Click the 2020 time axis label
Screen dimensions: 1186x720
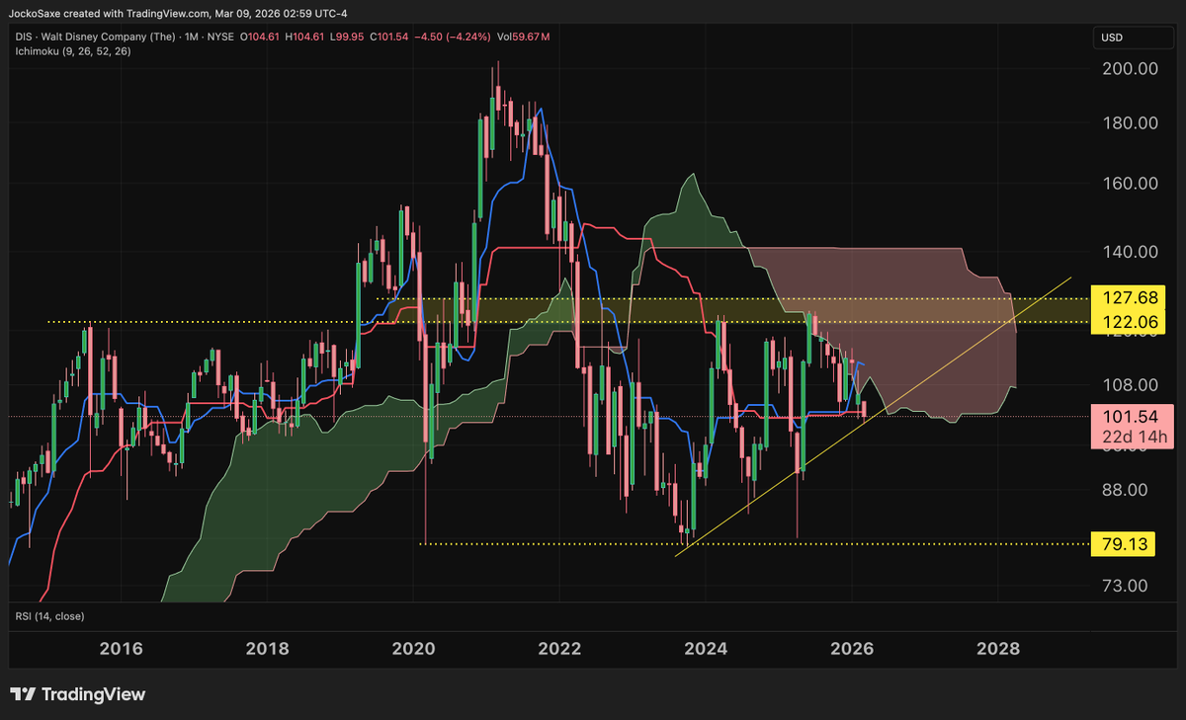413,649
